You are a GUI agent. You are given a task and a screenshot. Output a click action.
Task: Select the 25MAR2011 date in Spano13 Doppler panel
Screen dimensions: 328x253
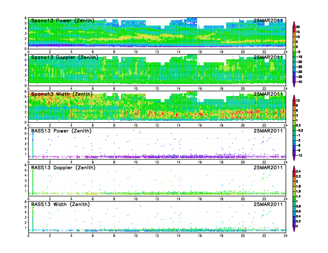268,57
